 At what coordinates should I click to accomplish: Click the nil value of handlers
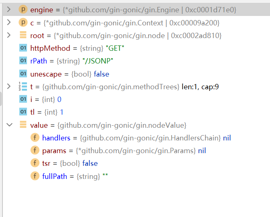227,138
